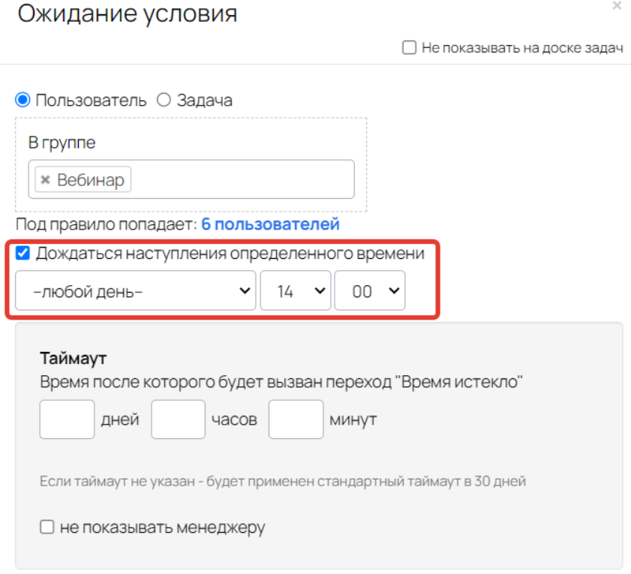
Task: Click the дней timeout input field
Action: (67, 419)
